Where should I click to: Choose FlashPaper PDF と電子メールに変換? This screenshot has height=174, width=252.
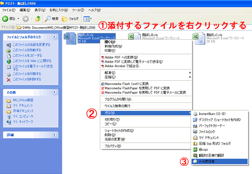[x=146, y=92]
